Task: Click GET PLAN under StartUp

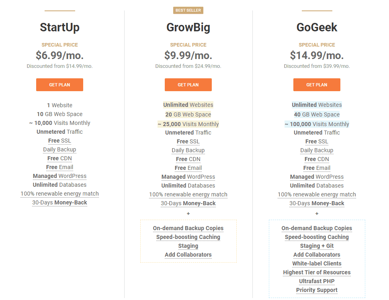Action: [59, 85]
